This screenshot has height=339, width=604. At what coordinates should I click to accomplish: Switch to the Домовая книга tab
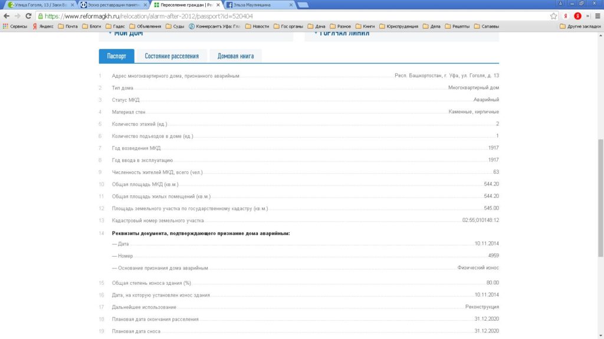pos(235,56)
